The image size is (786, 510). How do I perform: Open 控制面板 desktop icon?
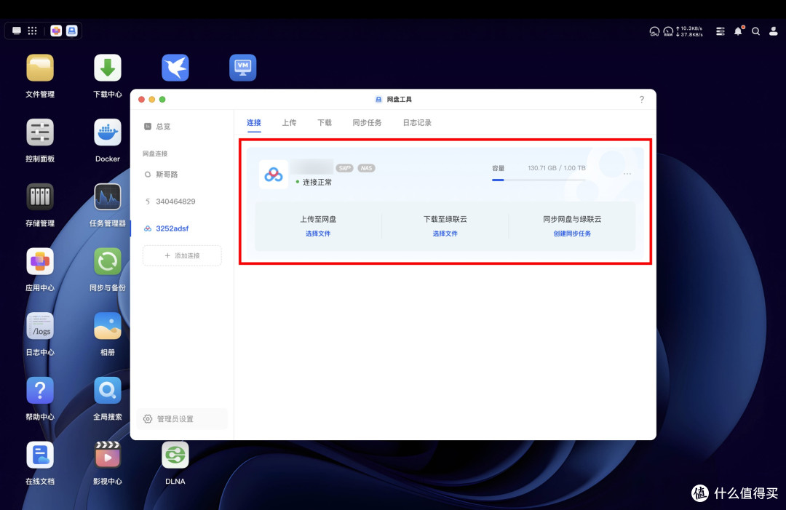point(40,132)
